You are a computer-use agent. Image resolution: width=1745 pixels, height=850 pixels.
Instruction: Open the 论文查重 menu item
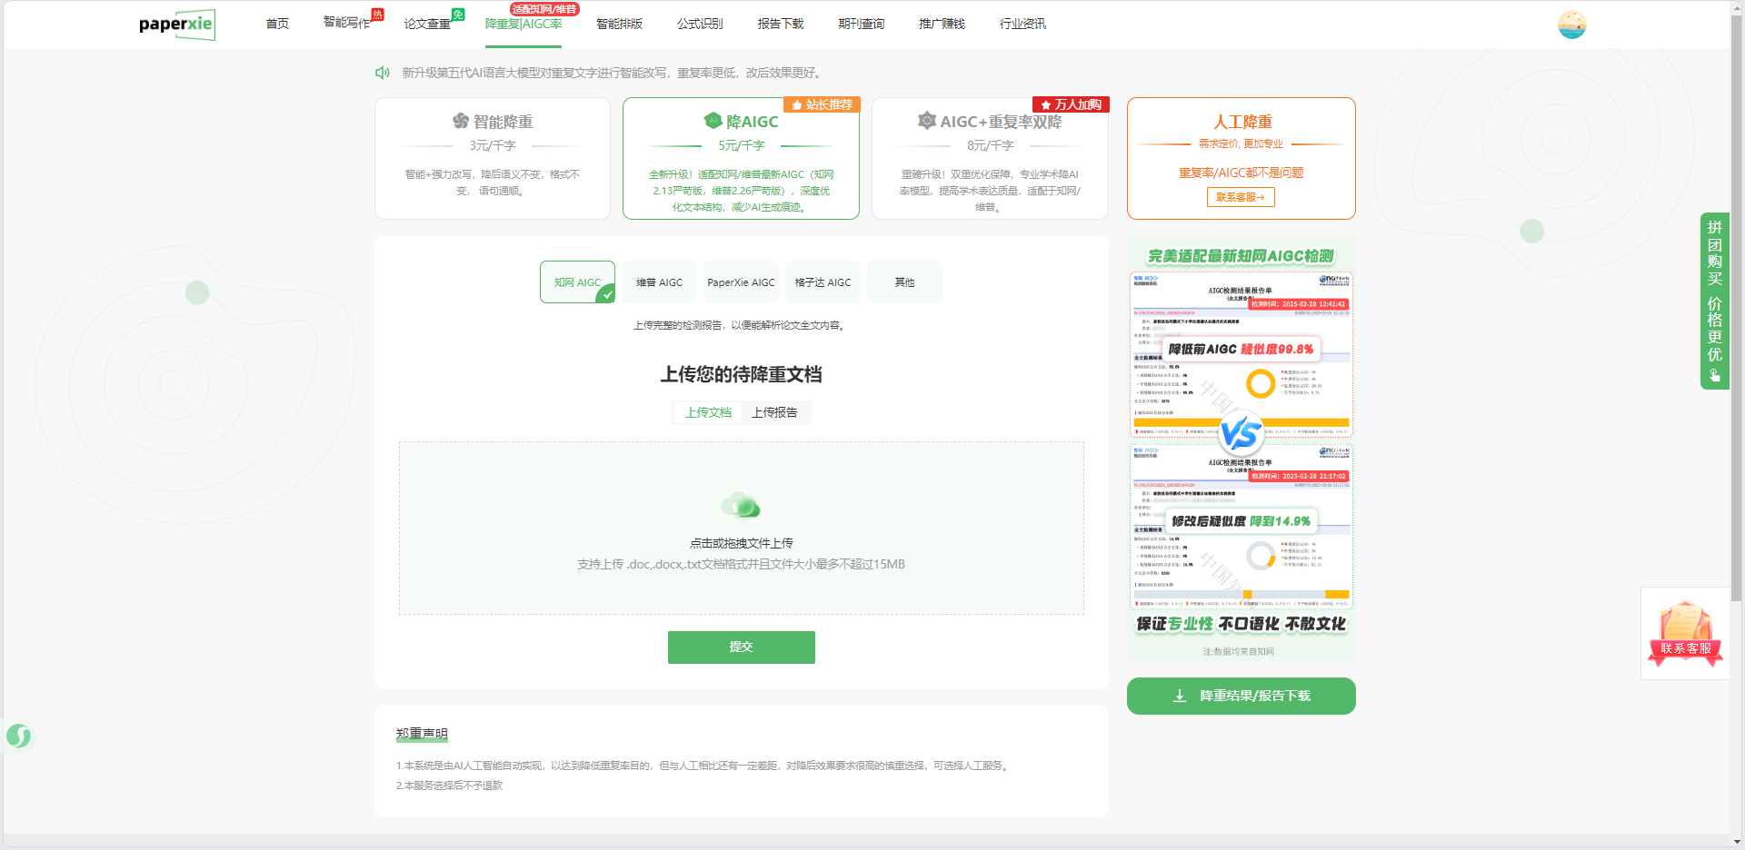pos(427,24)
